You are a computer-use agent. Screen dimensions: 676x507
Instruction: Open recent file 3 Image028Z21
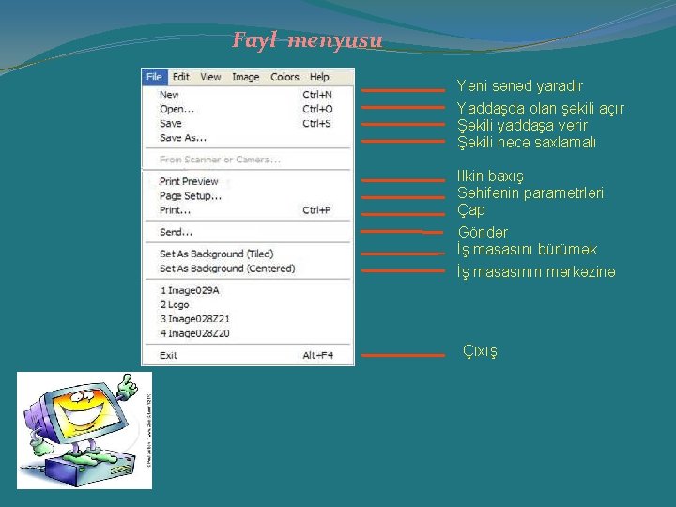[248, 319]
